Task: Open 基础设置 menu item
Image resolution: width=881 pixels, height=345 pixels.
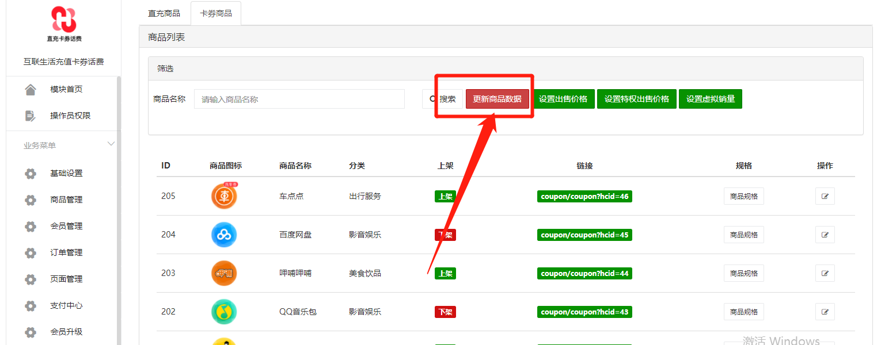Action: [66, 173]
